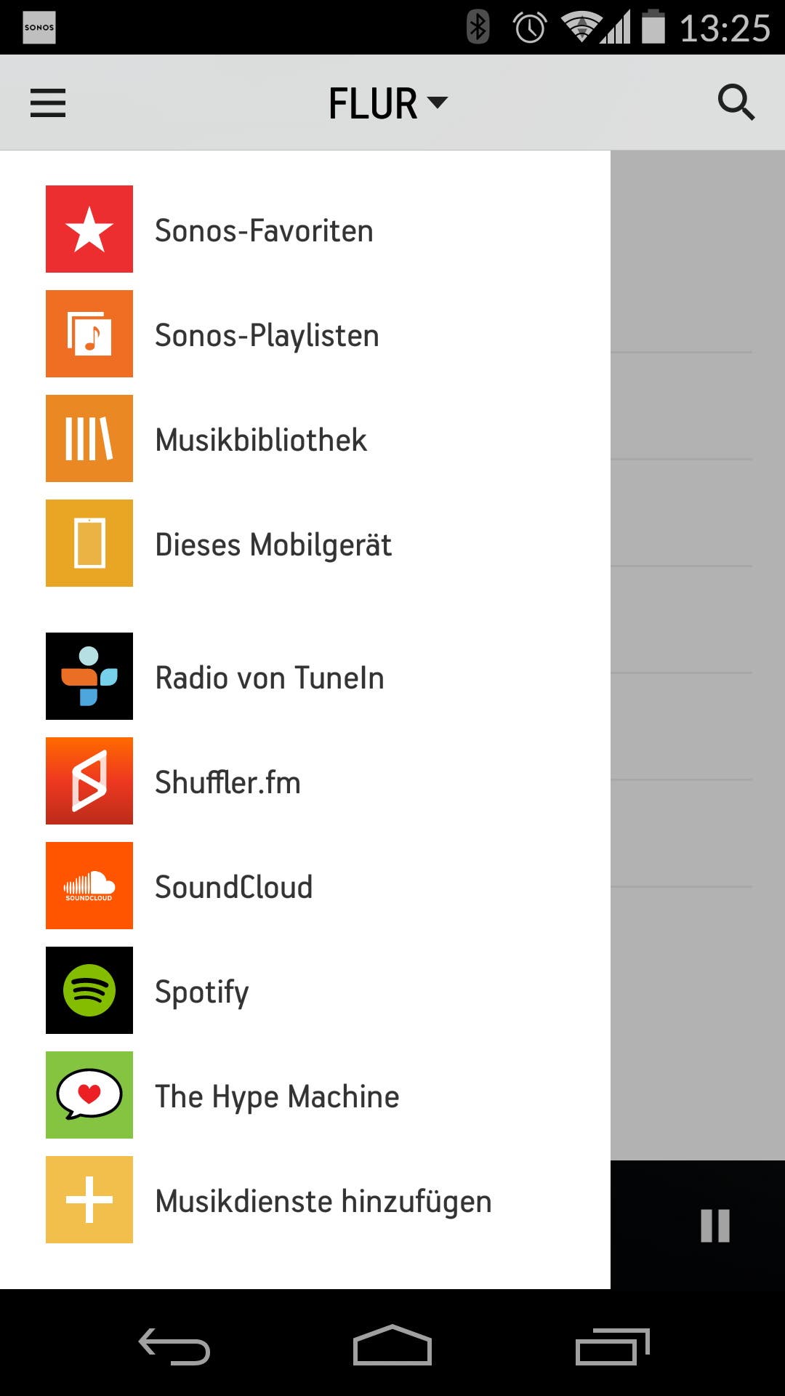Tap the Shuffler.fm logo icon
This screenshot has width=785, height=1396.
point(89,781)
